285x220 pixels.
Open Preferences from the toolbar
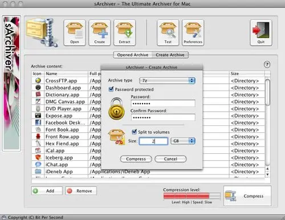click(x=193, y=32)
